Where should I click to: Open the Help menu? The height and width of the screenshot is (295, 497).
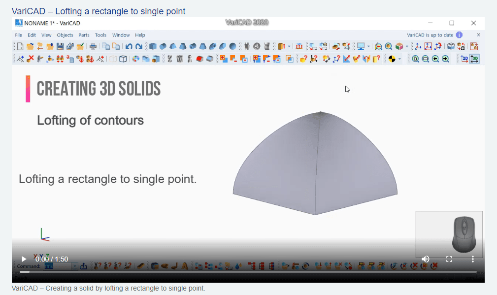pyautogui.click(x=140, y=35)
